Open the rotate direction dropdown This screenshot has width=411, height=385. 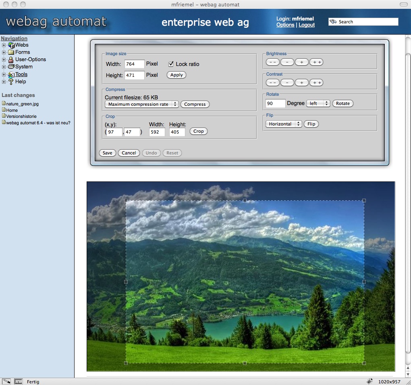[318, 103]
